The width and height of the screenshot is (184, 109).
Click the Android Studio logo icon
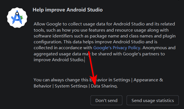point(17,18)
